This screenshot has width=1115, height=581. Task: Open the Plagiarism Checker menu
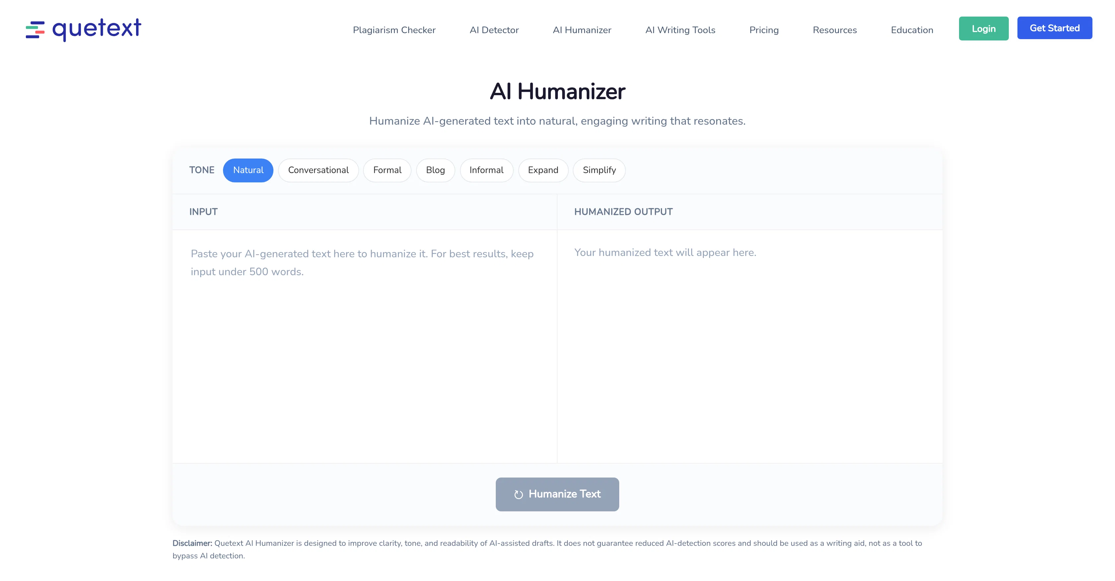click(x=394, y=30)
